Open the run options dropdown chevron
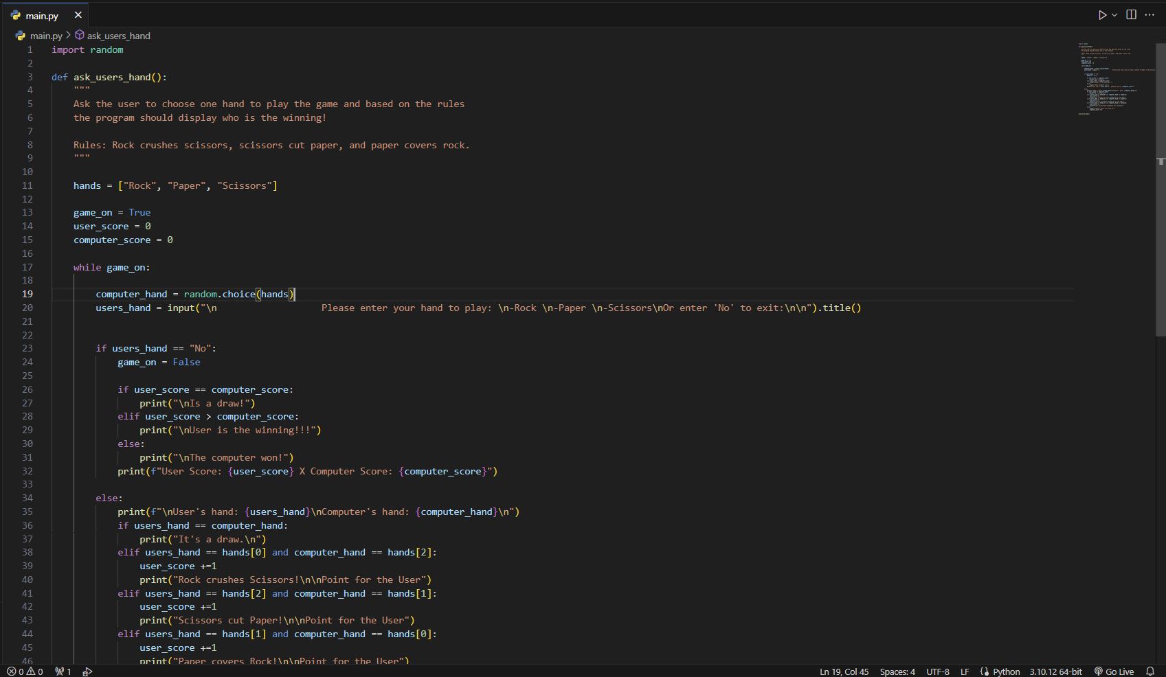 (1114, 15)
